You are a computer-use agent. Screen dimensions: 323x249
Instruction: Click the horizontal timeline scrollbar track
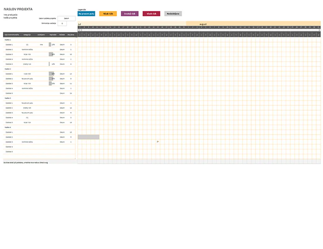click(199, 30)
